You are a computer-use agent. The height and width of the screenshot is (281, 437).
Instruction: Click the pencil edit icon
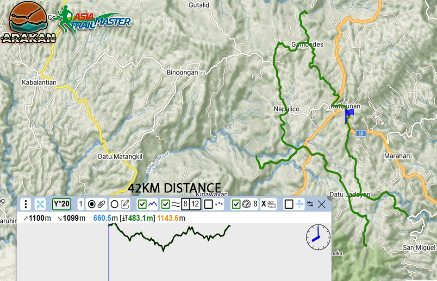pos(125,204)
